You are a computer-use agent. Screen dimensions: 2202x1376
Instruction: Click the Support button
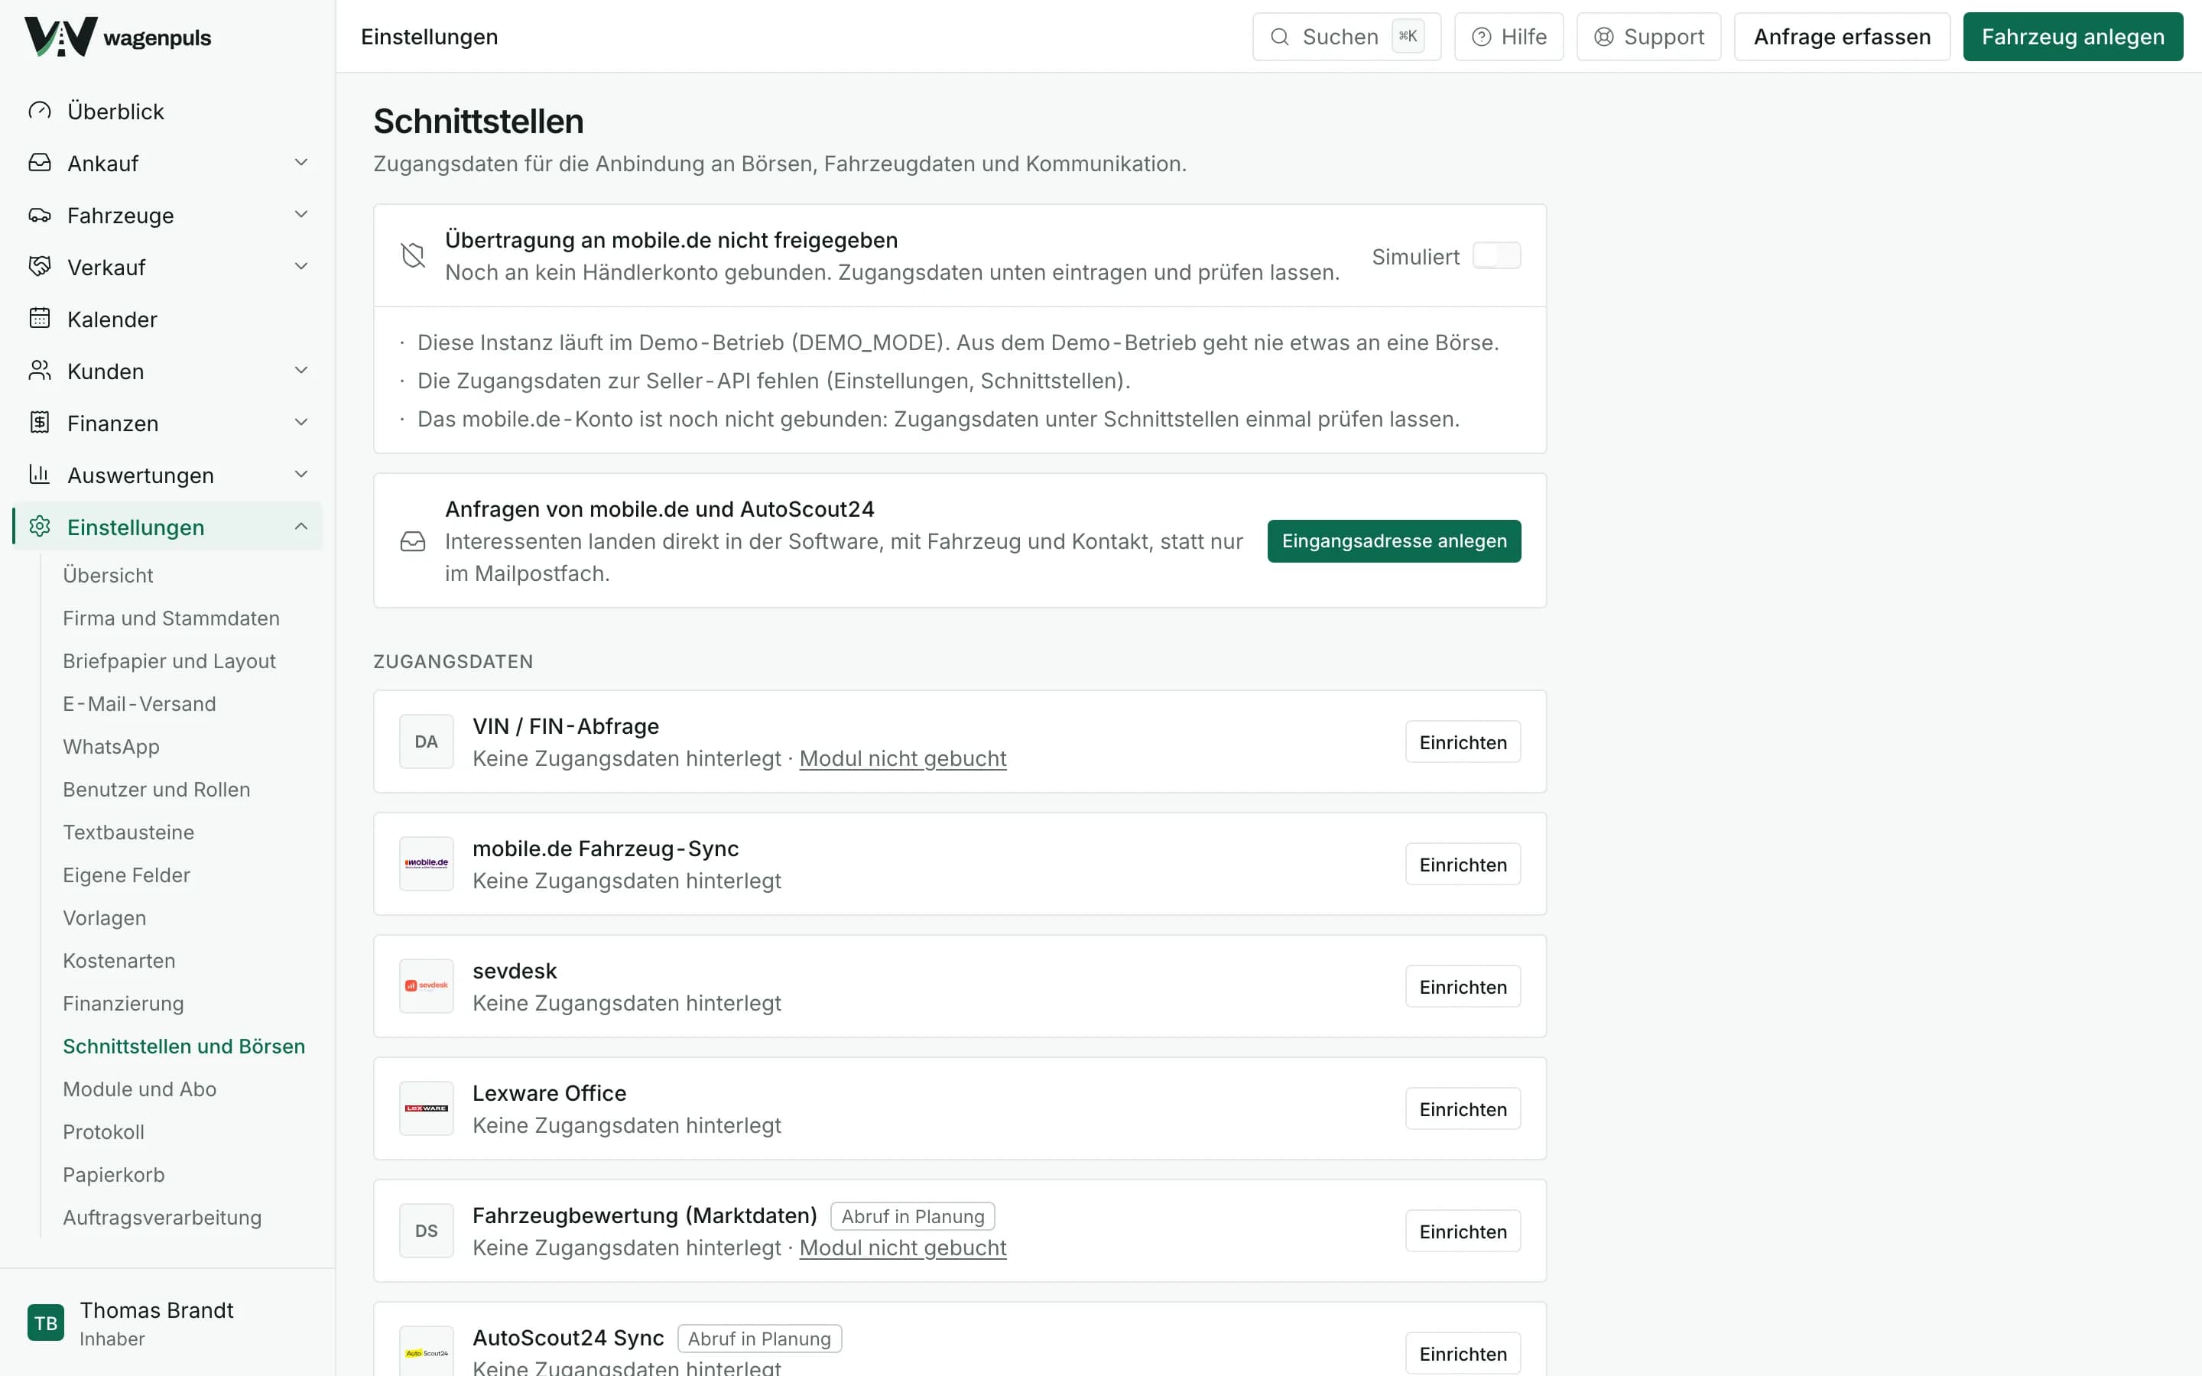pos(1648,37)
